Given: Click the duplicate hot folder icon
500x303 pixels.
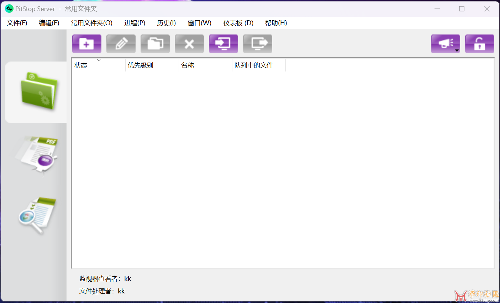Looking at the screenshot, I should pyautogui.click(x=155, y=44).
